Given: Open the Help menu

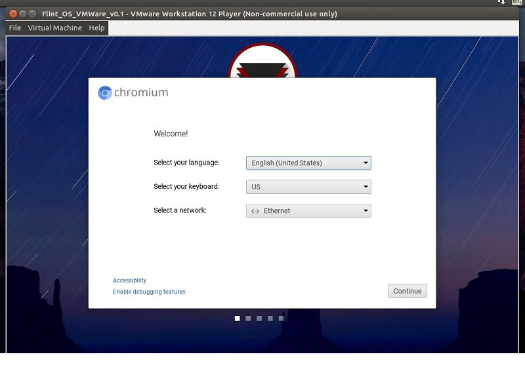Looking at the screenshot, I should pos(96,28).
